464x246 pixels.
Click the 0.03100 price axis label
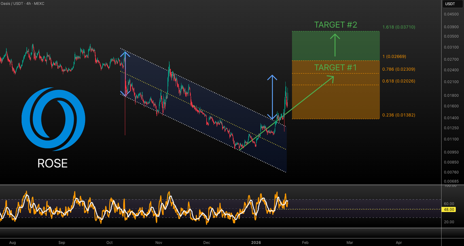tap(450, 47)
